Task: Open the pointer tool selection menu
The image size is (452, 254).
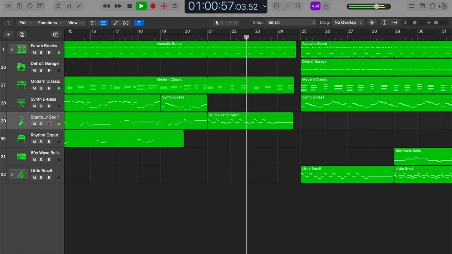Action: click(219, 23)
